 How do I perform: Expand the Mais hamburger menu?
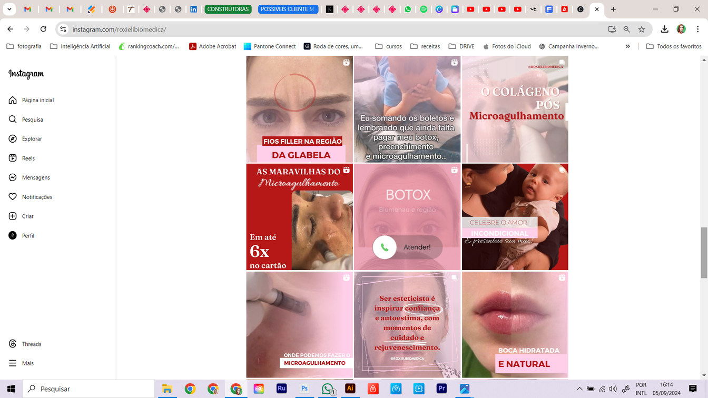point(13,363)
